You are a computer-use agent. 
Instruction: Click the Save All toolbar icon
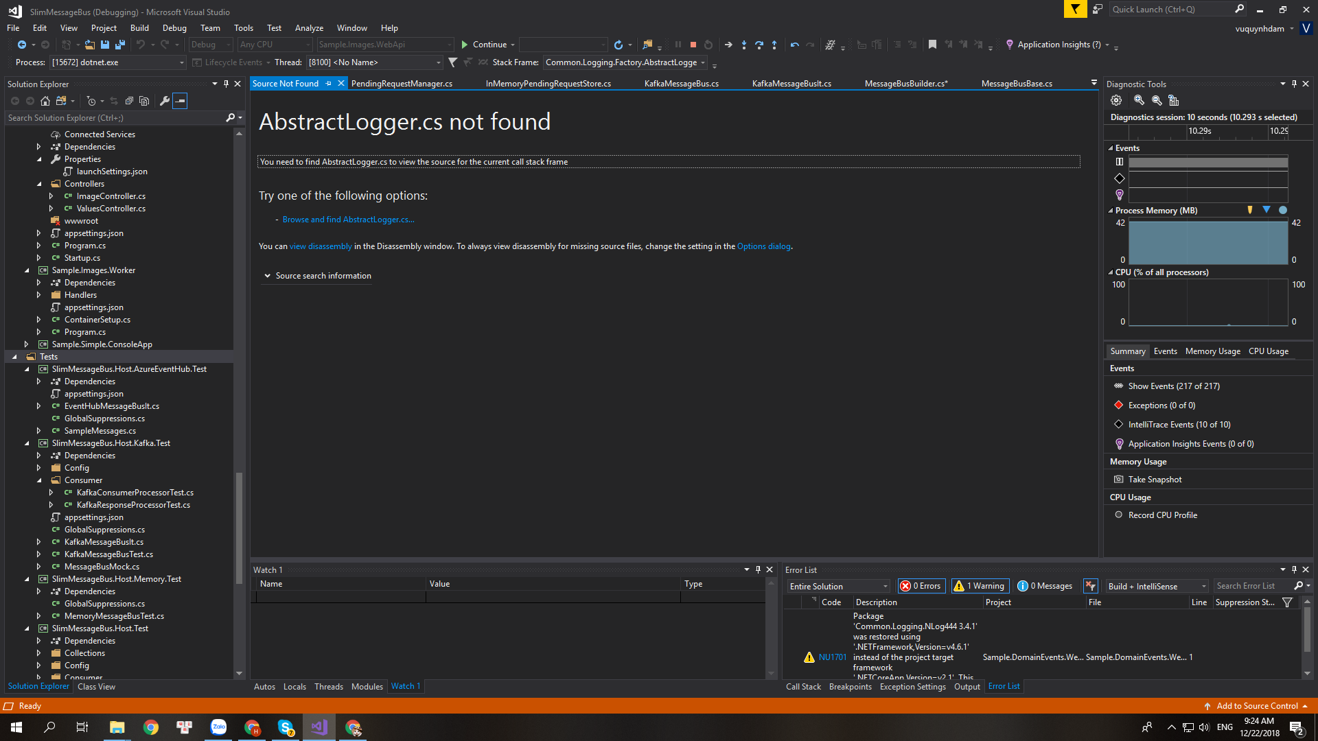coord(120,45)
